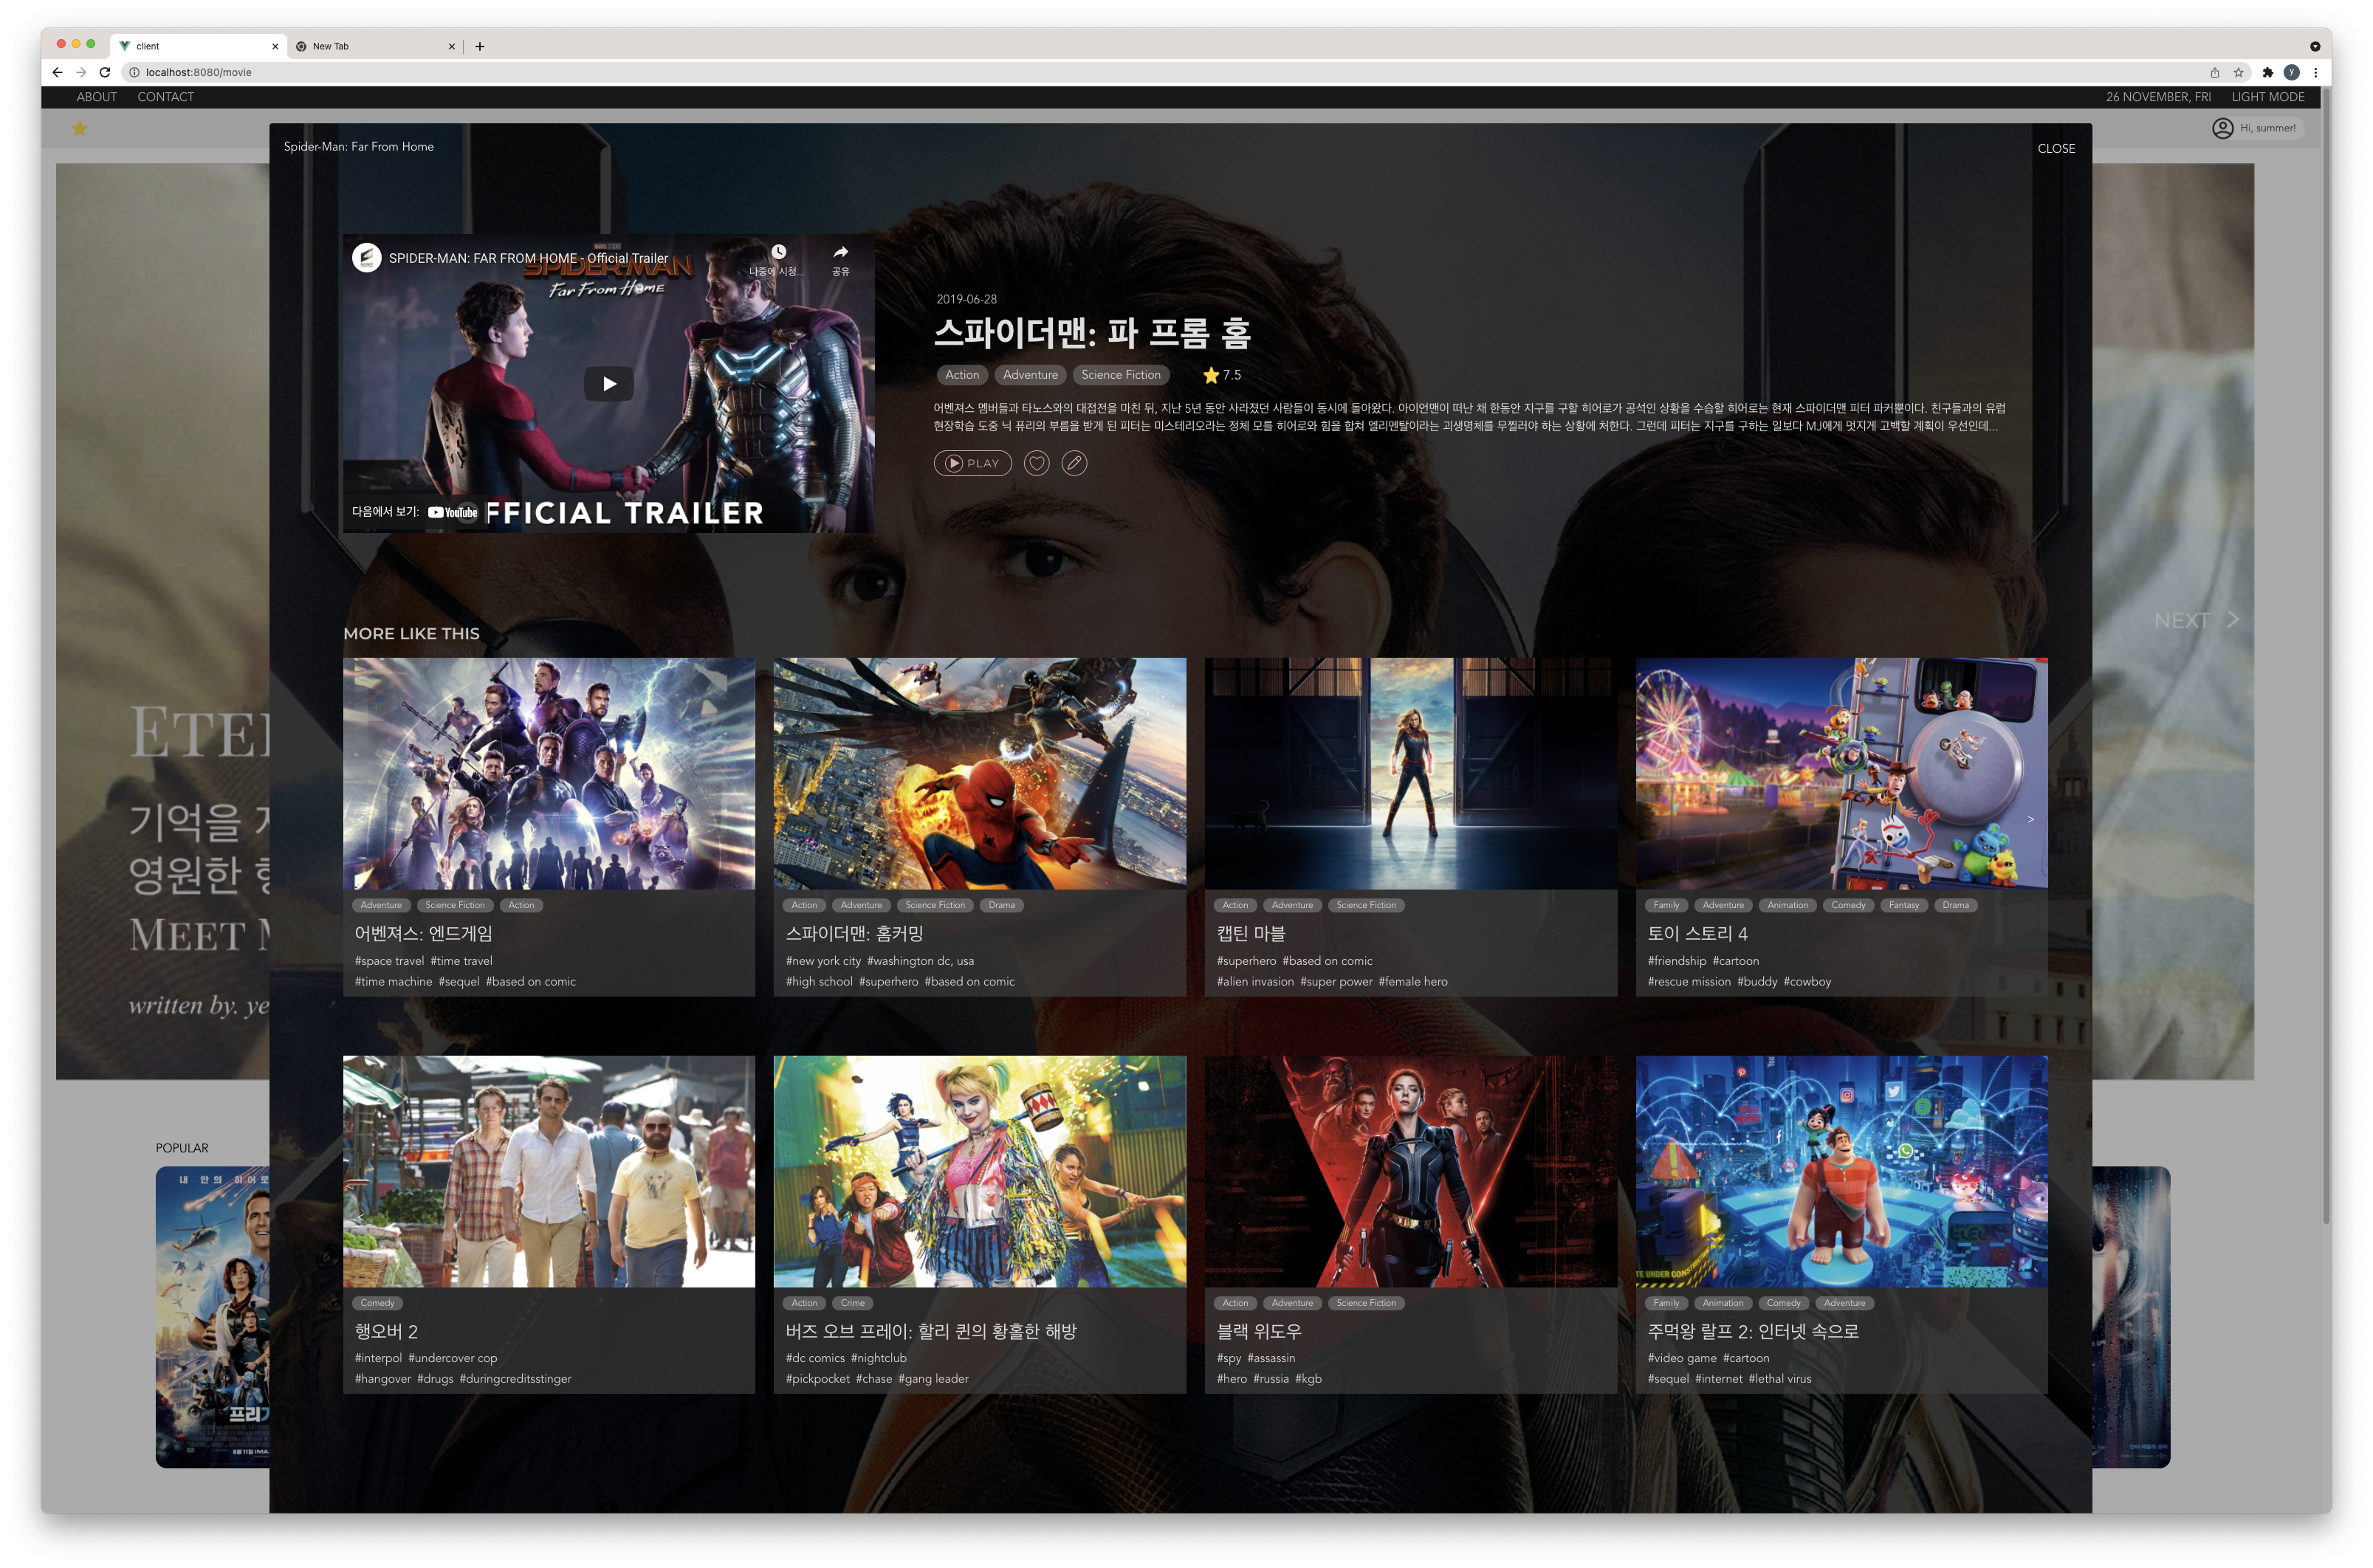This screenshot has height=1568, width=2373.
Task: Reload the page with refresh icon
Action: tap(105, 72)
